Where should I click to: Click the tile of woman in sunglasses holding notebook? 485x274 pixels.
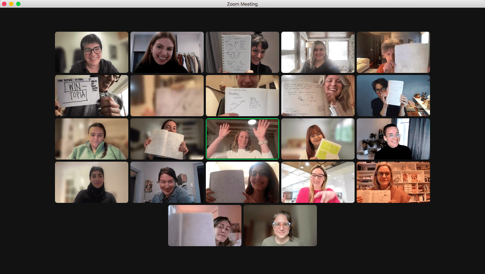242,182
